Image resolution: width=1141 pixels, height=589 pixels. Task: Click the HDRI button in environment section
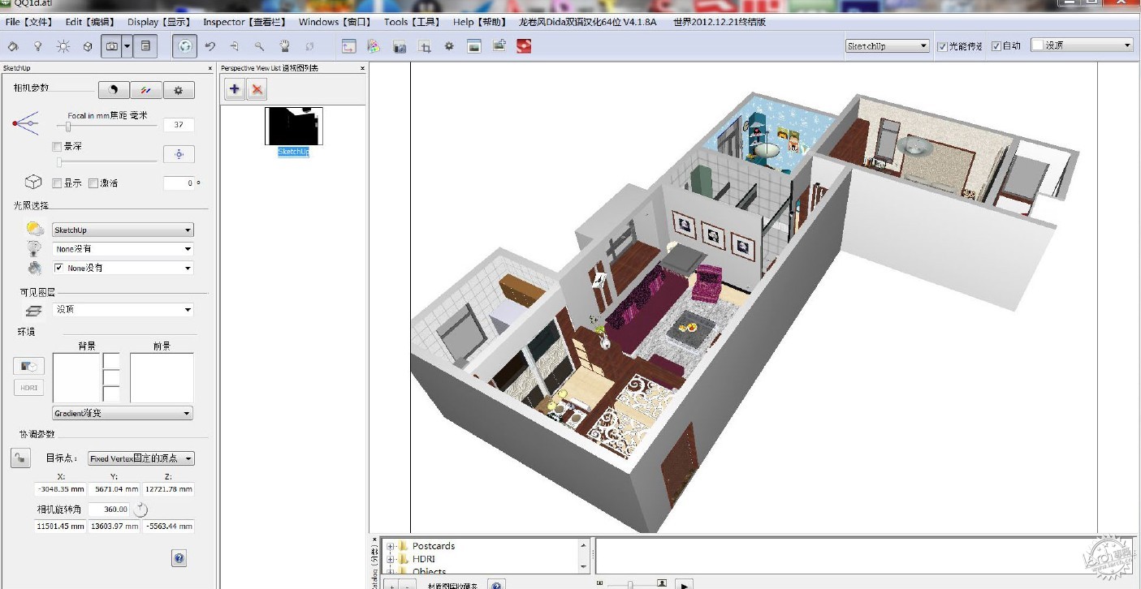[x=28, y=388]
